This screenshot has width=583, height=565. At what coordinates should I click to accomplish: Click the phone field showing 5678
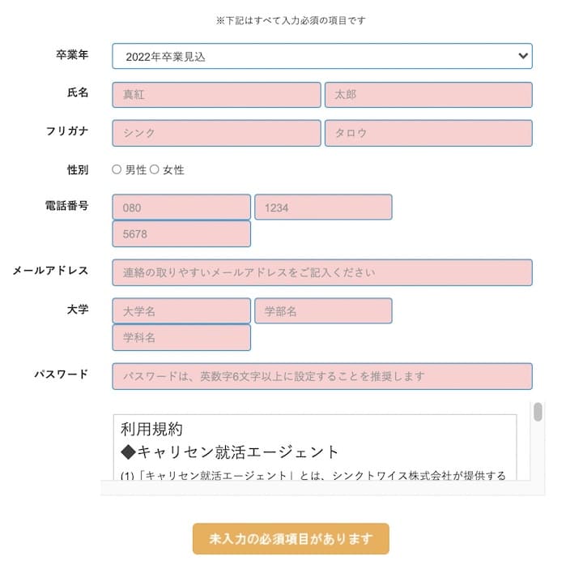point(181,233)
